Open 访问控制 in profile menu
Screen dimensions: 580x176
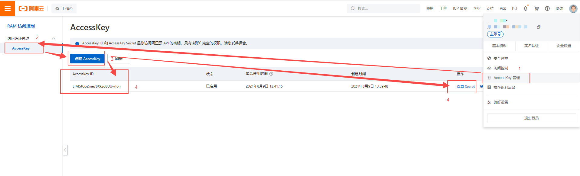point(501,68)
